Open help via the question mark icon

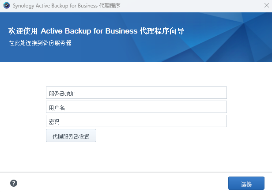click(14, 183)
